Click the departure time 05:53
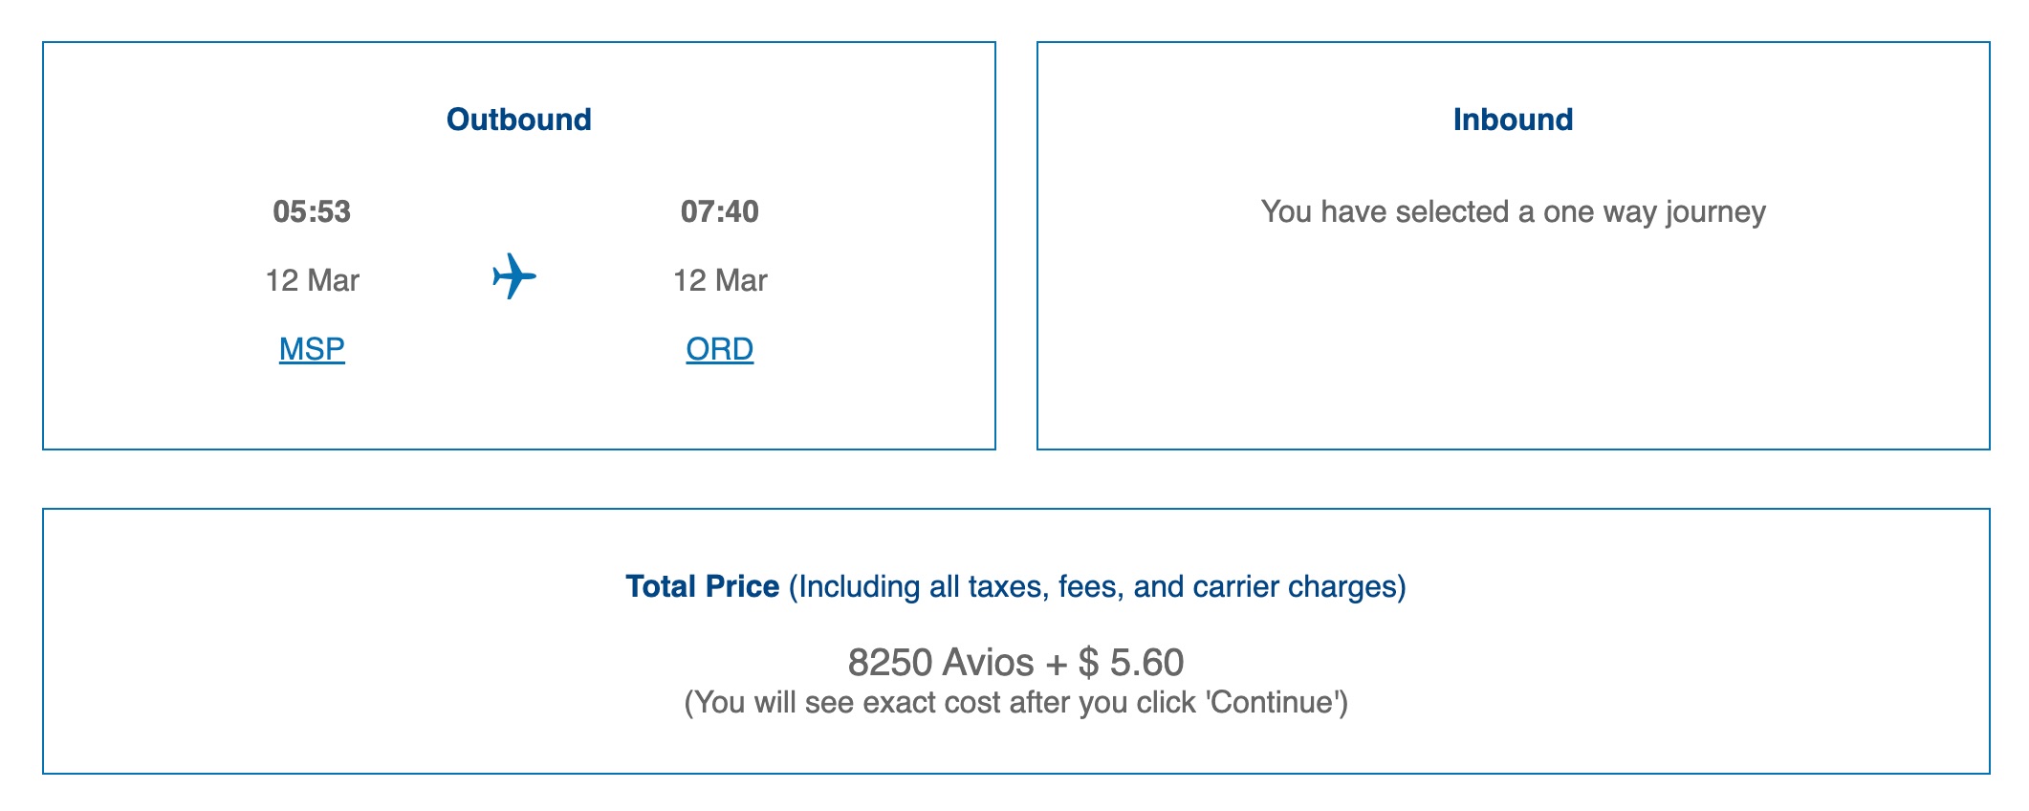This screenshot has width=2029, height=811. pos(312,213)
